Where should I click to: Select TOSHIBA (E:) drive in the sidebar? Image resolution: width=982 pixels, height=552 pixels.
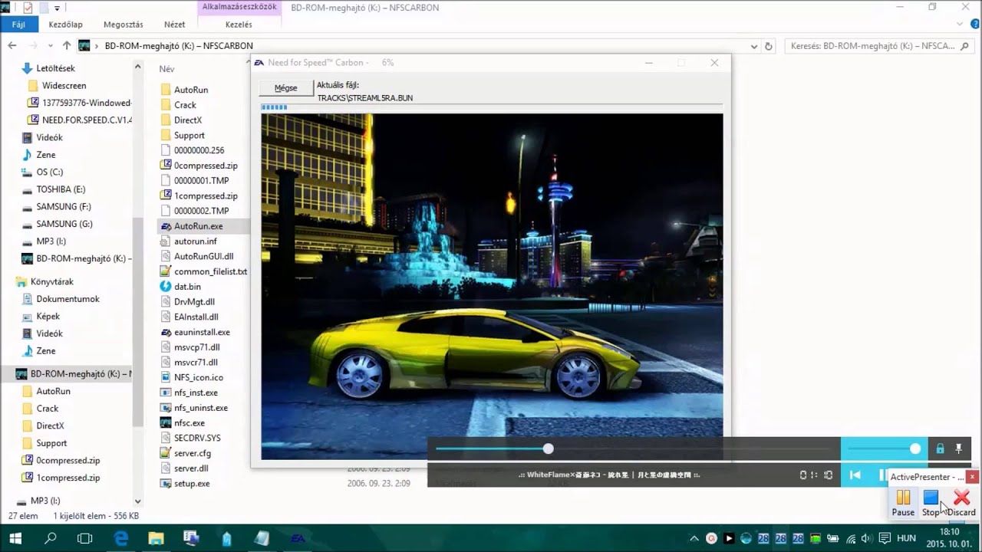pos(61,189)
